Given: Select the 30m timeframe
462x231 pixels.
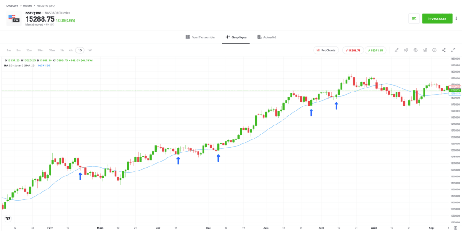Looking at the screenshot, I should click(52, 51).
